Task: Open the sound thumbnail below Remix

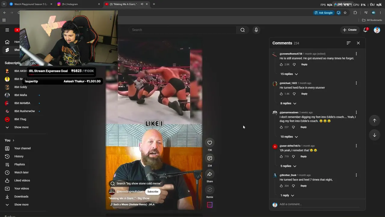Action: tap(210, 205)
